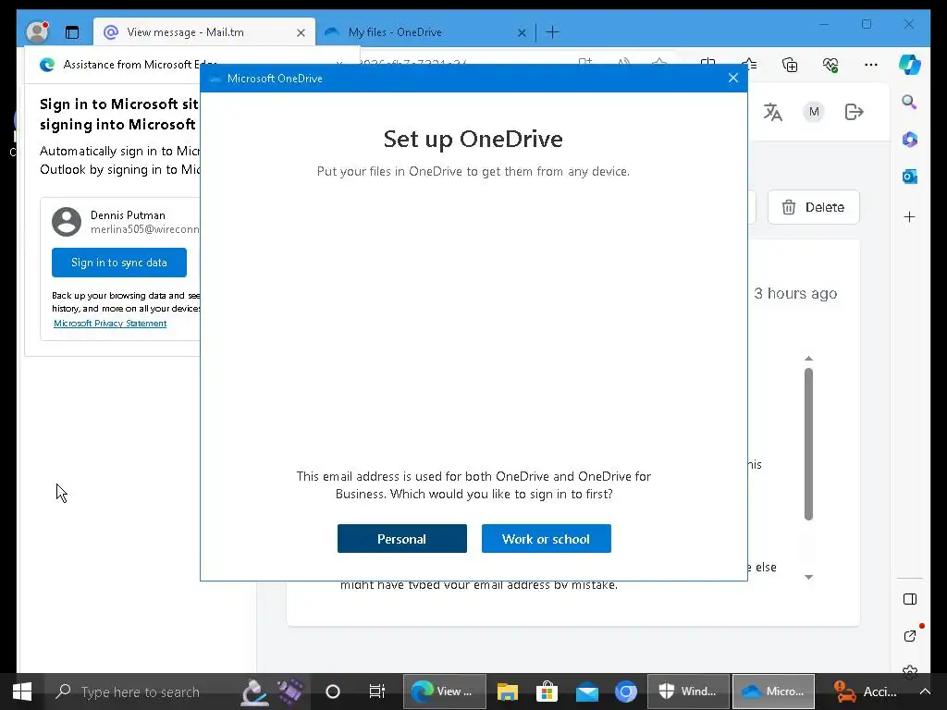Close the My files - OneDrive tab
This screenshot has width=947, height=710.
pos(522,32)
